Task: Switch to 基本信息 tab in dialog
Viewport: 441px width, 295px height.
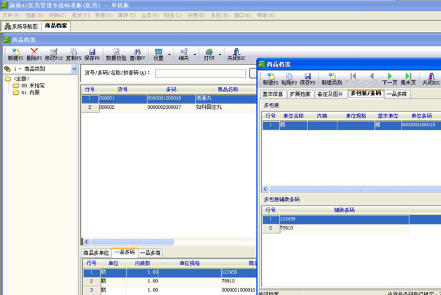Action: [273, 94]
